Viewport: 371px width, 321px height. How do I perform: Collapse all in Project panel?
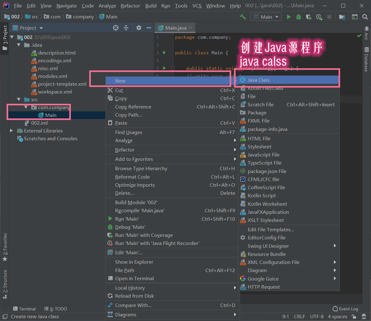(126, 28)
